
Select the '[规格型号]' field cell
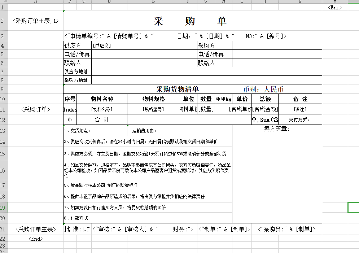tap(154, 109)
